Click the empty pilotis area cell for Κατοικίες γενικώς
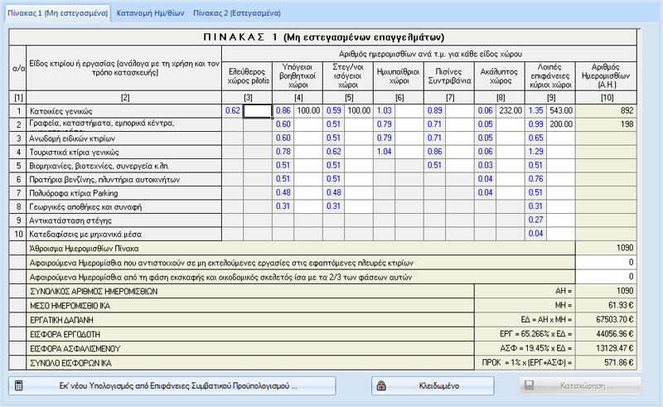 click(257, 110)
